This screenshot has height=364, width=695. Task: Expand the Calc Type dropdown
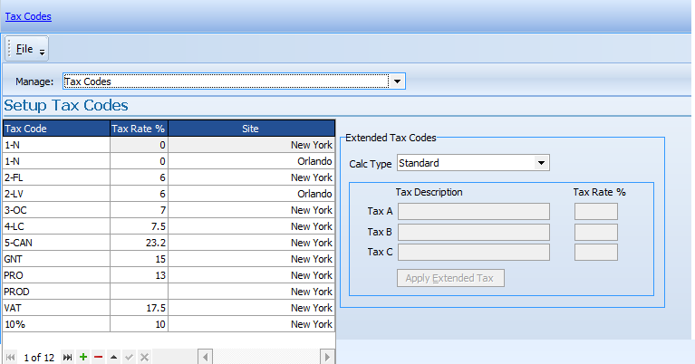(541, 163)
